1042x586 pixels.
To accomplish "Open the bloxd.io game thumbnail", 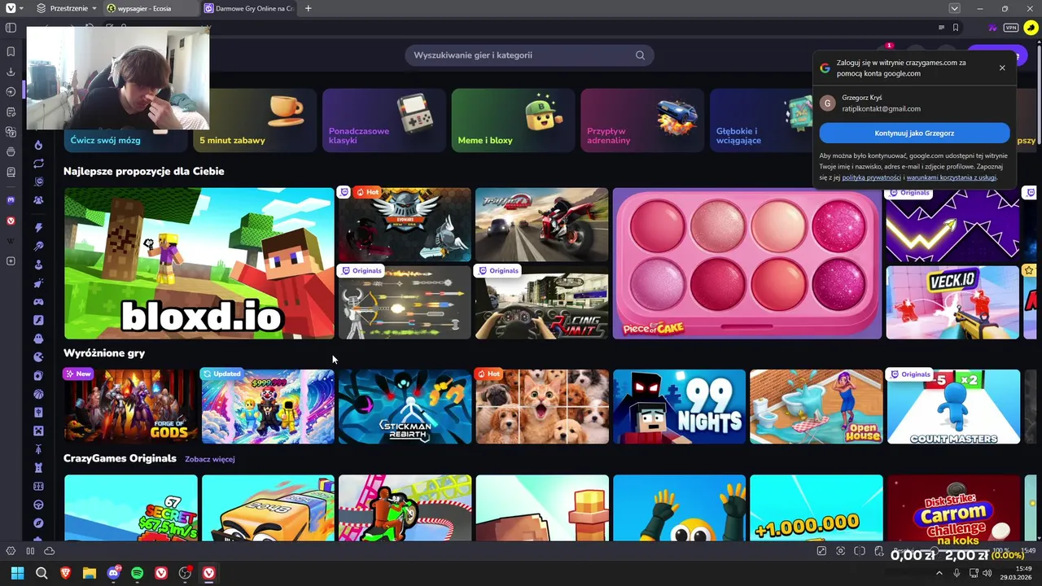I will 199,263.
